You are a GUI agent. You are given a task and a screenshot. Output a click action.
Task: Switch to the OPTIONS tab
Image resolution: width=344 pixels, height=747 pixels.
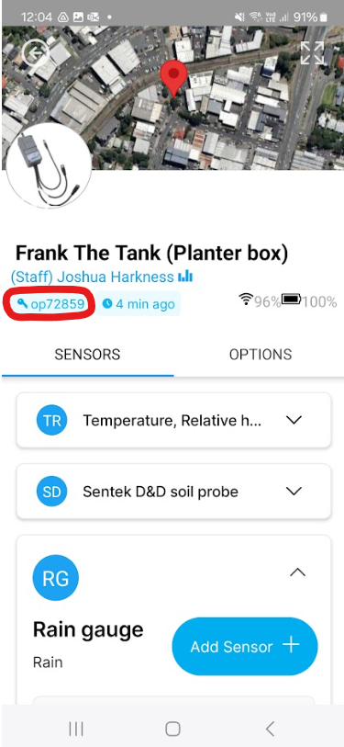pyautogui.click(x=261, y=355)
